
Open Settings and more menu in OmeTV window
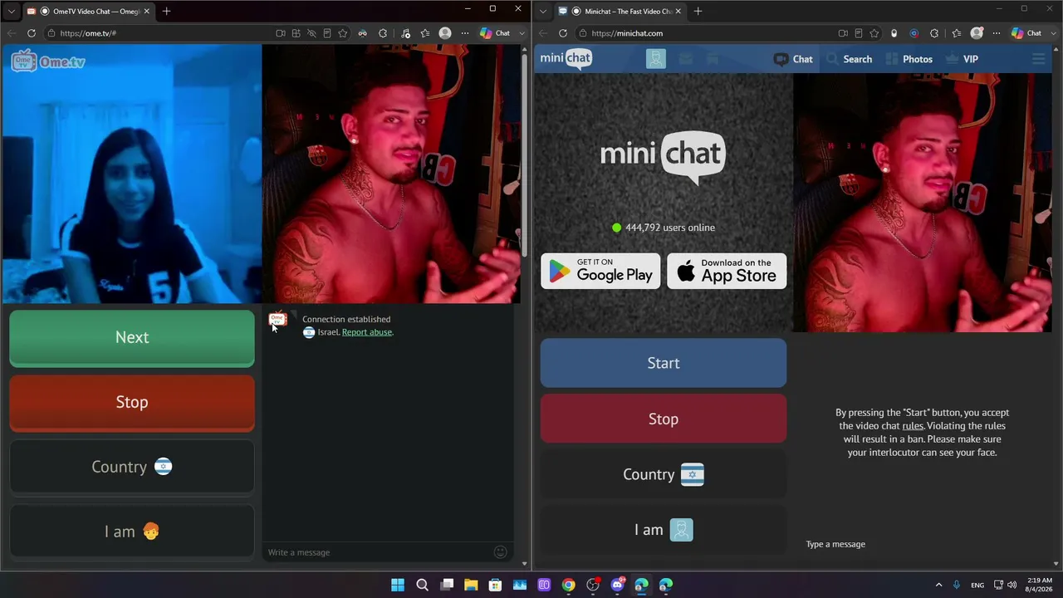tap(464, 33)
